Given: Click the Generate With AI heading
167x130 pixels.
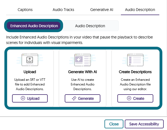Looking at the screenshot, I should [83, 72].
